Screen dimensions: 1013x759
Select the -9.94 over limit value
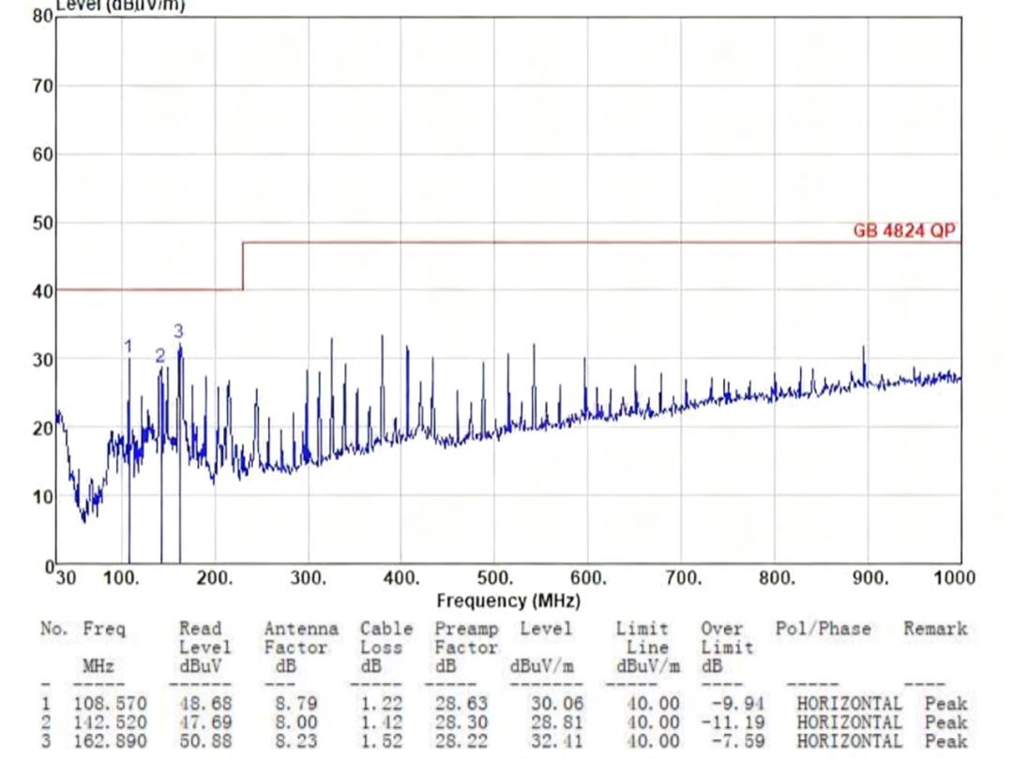pyautogui.click(x=738, y=704)
